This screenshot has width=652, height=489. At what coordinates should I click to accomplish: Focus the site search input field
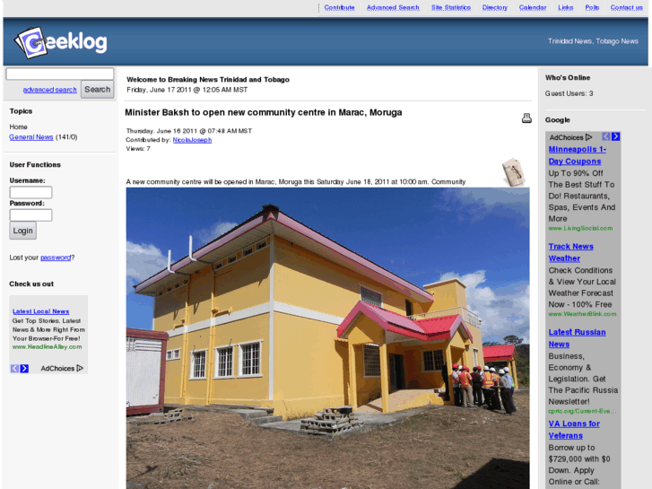(60, 74)
